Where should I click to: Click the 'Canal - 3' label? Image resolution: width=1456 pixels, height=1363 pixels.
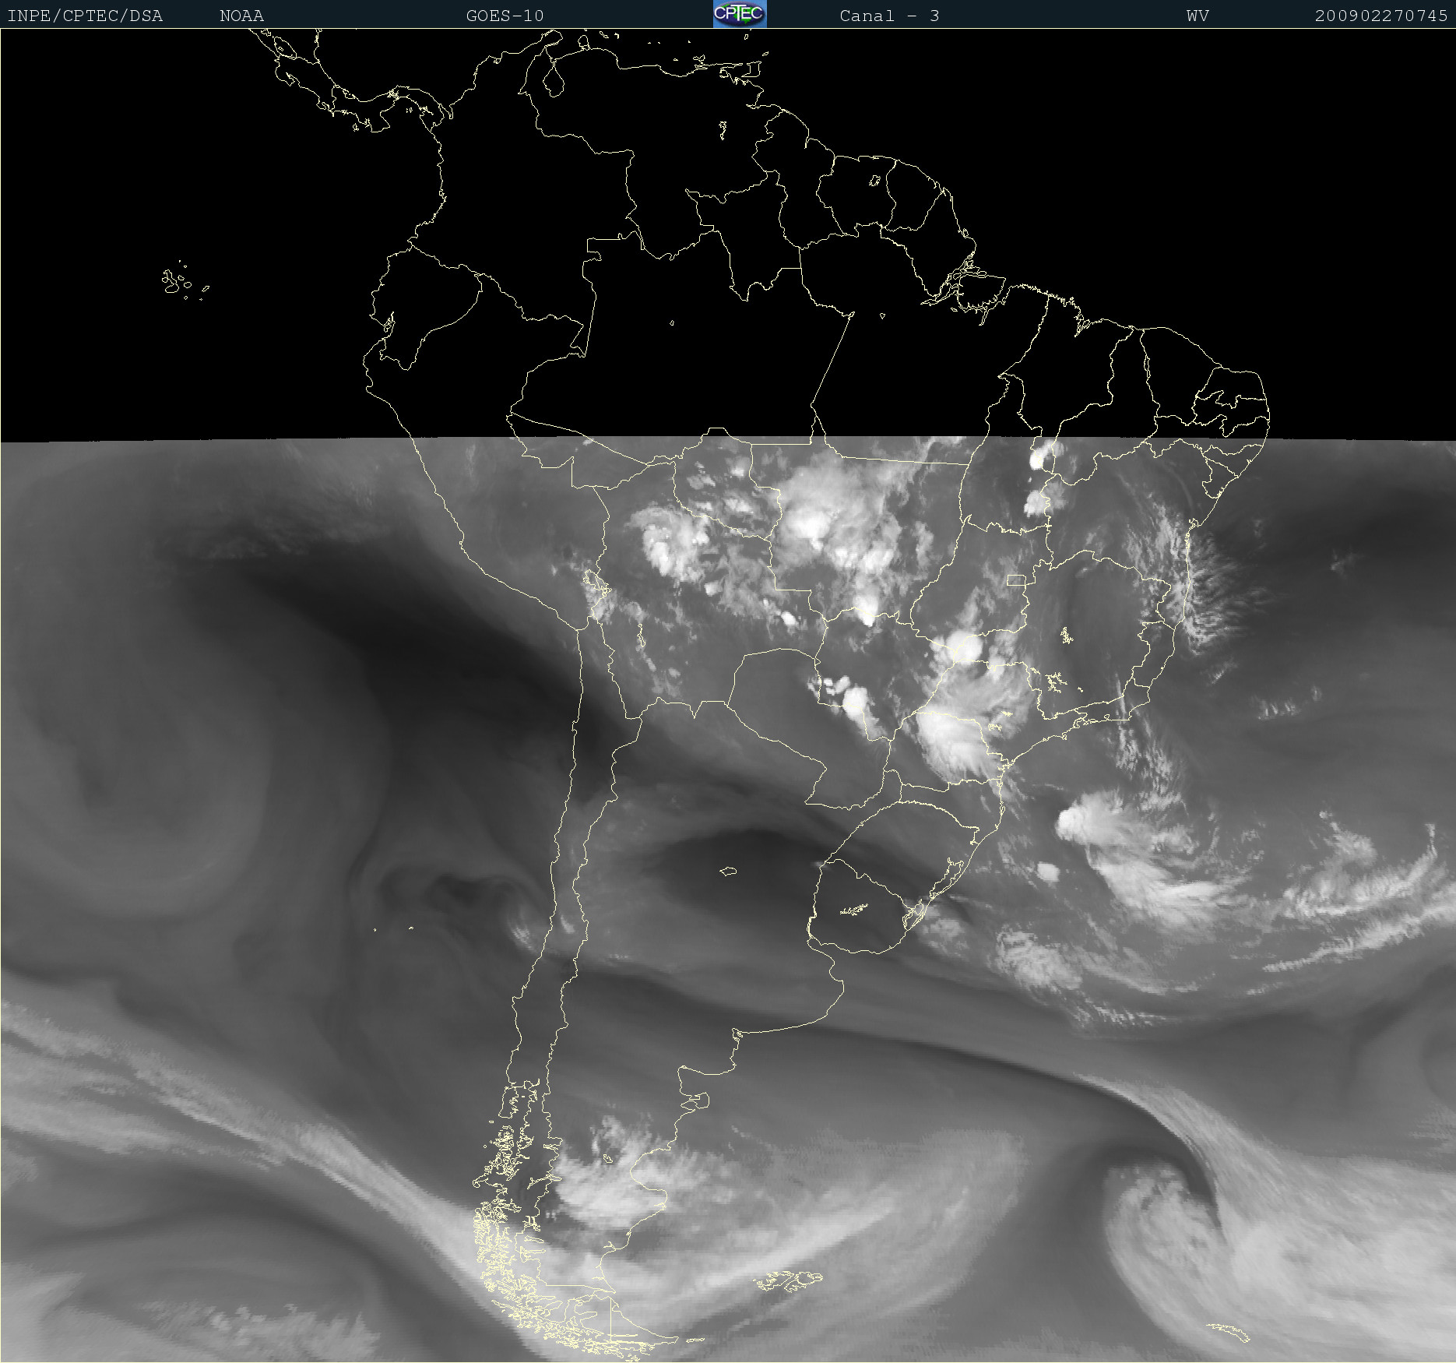[x=889, y=16]
